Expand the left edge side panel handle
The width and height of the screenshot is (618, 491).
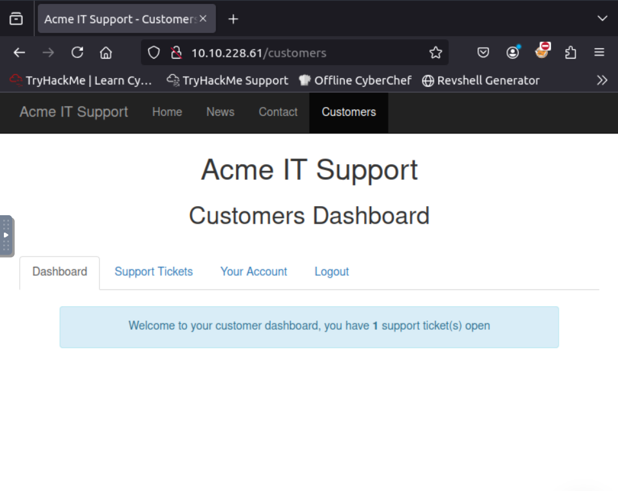click(x=6, y=236)
